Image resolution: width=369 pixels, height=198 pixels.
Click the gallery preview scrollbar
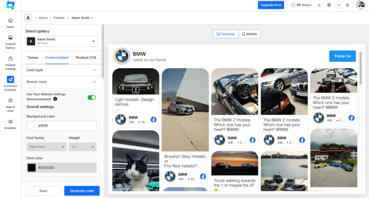click(x=360, y=68)
